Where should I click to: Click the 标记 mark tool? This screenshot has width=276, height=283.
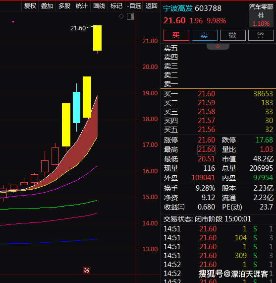click(x=116, y=6)
